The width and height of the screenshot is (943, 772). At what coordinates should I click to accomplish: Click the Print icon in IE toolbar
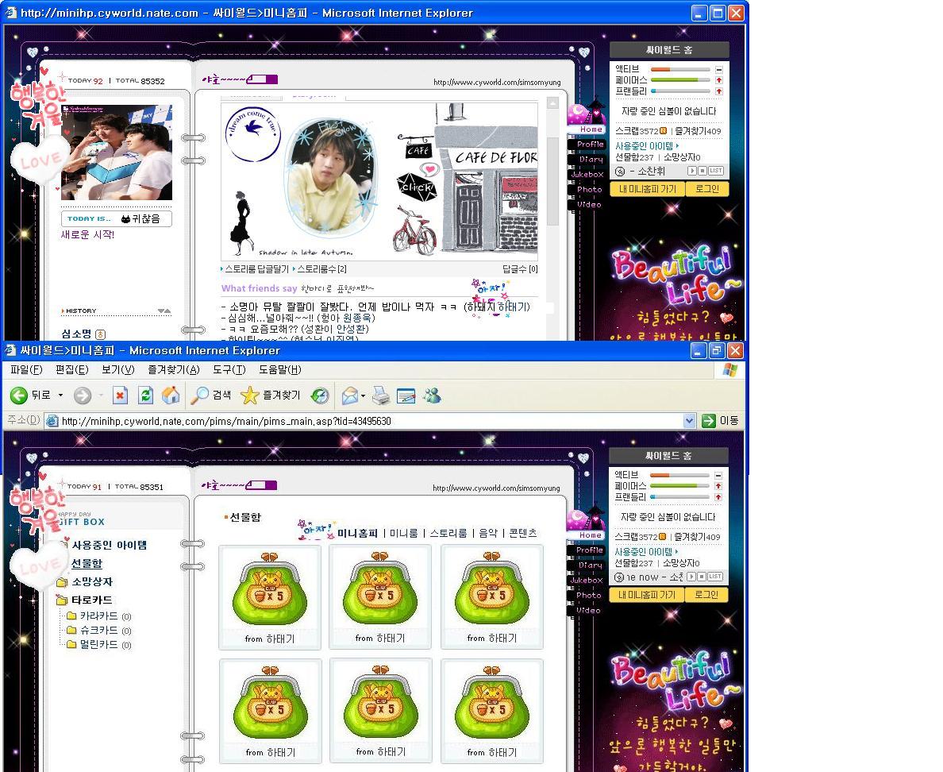click(381, 396)
